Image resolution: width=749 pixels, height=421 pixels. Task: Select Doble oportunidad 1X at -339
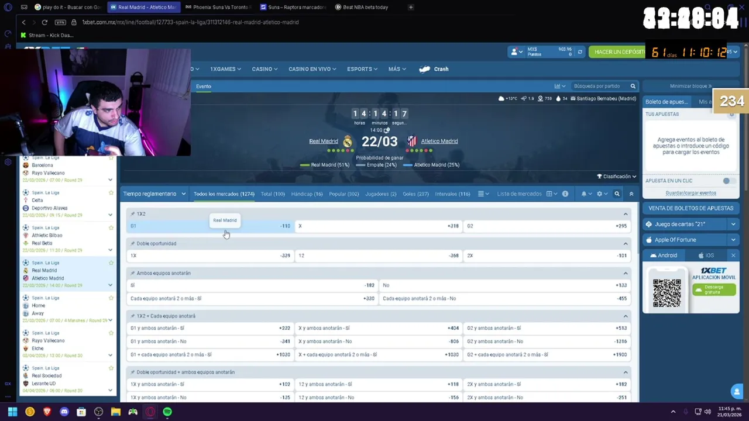point(210,256)
